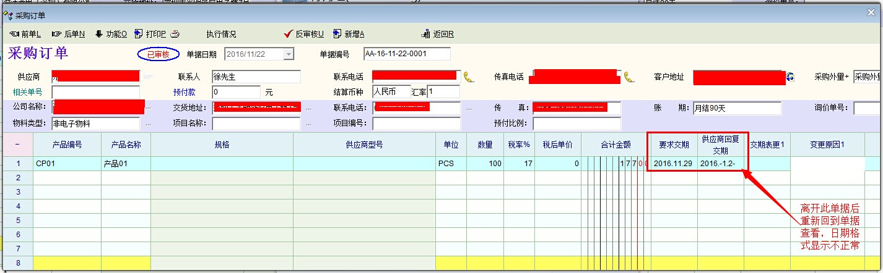Go to previous order with 前单 button

25,34
